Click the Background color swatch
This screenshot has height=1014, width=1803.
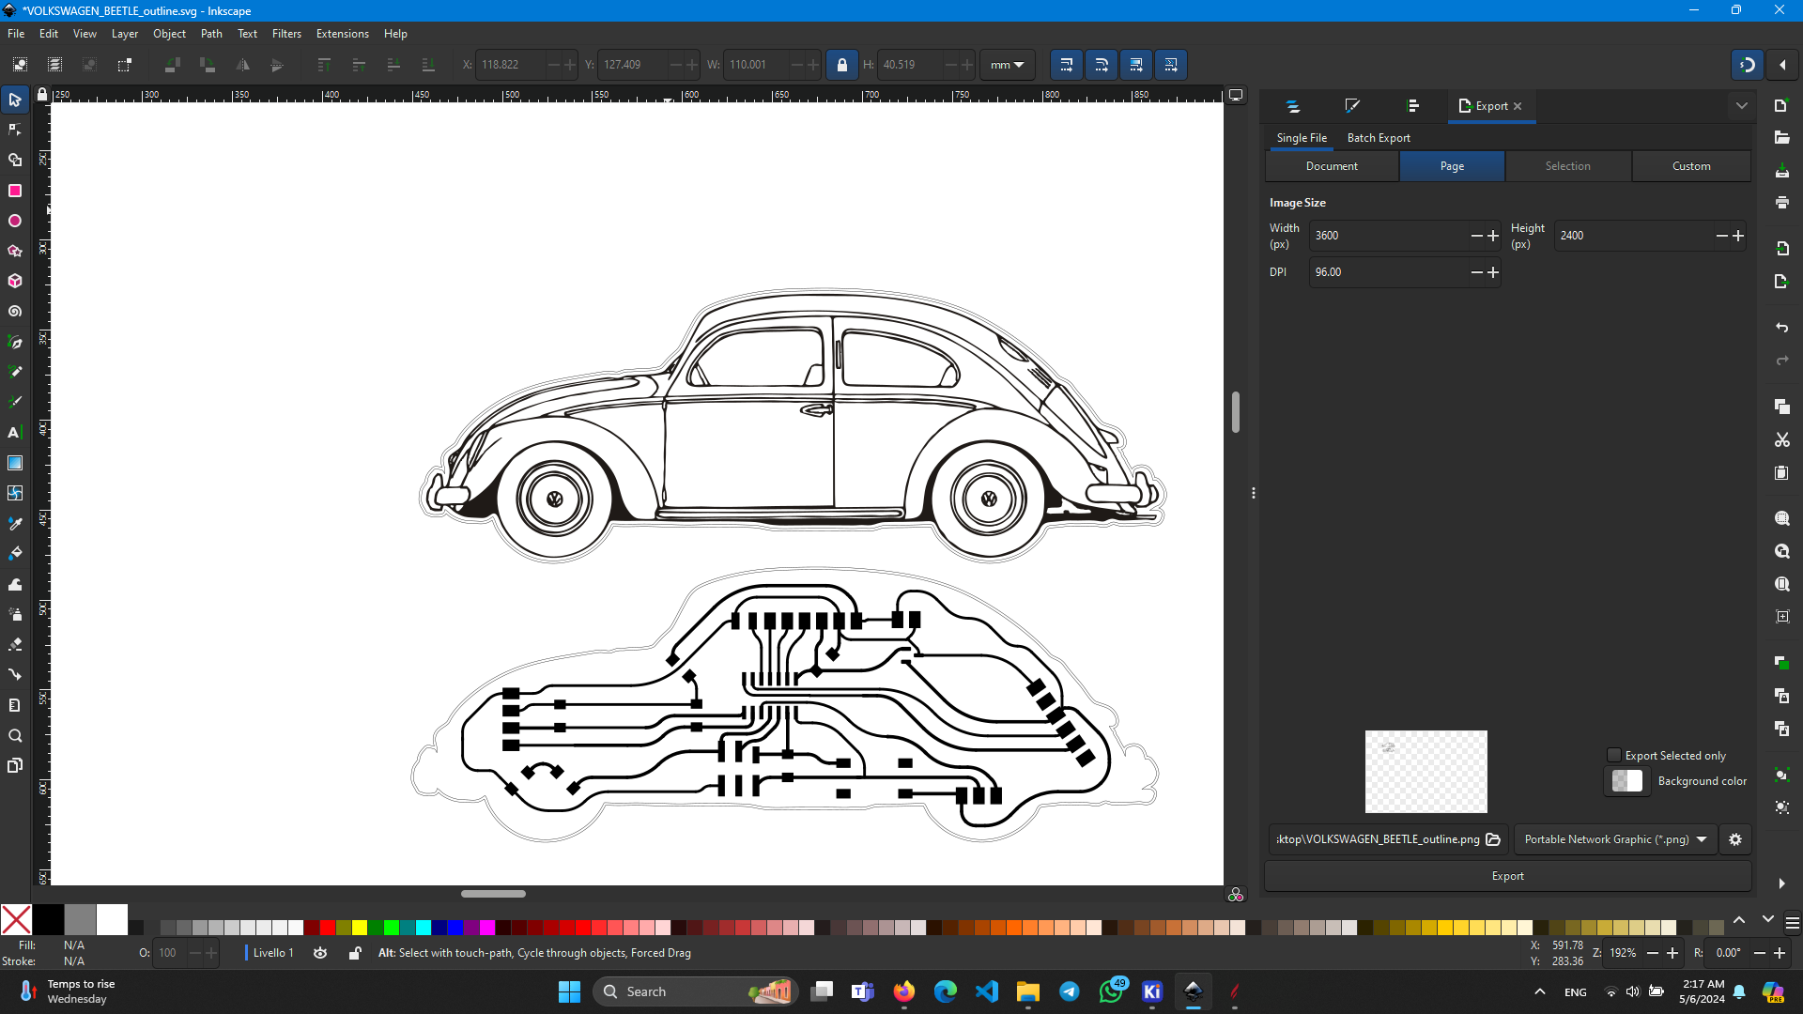coord(1626,781)
